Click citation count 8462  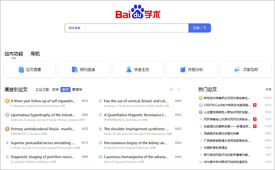pyautogui.click(x=178, y=129)
